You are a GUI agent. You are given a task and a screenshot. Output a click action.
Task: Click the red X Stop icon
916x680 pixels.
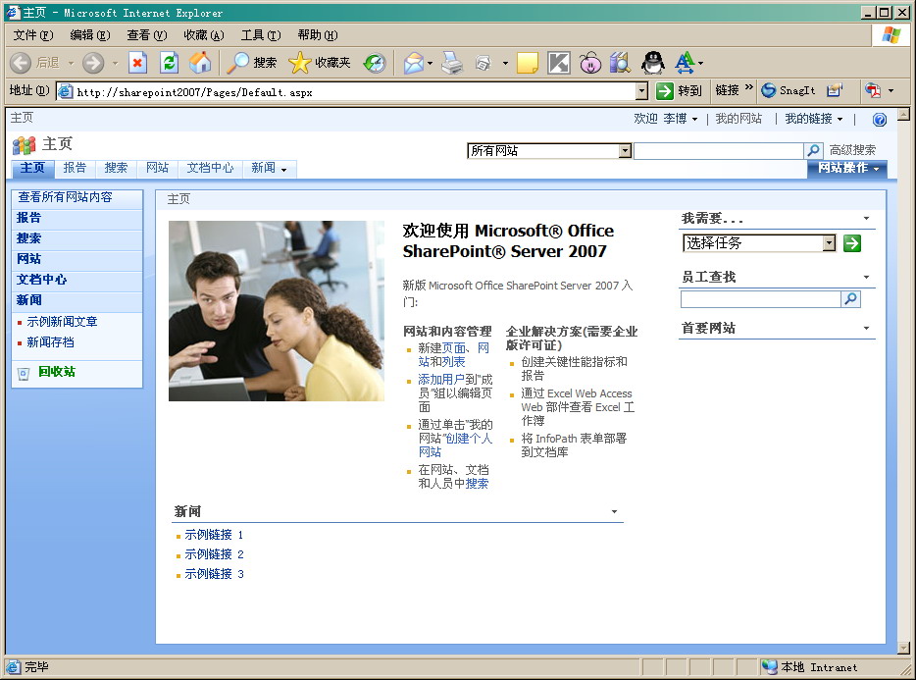pos(137,63)
